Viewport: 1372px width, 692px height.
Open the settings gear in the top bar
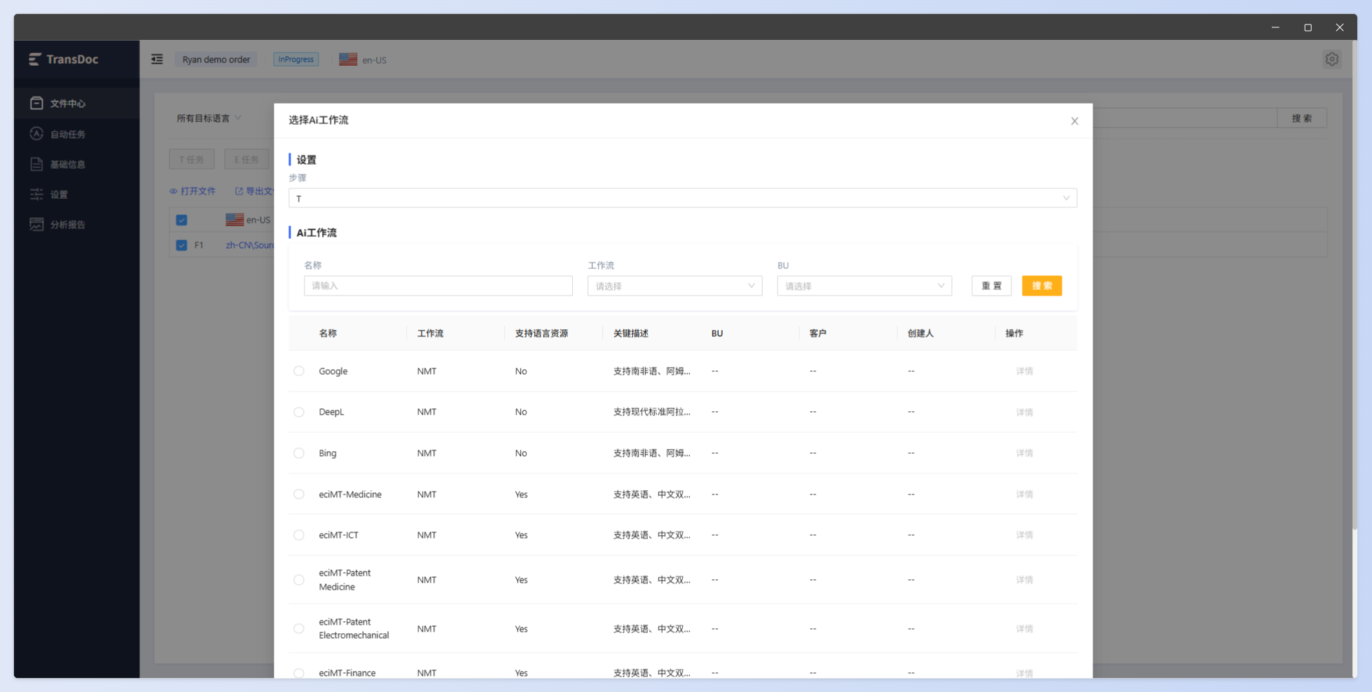tap(1331, 60)
